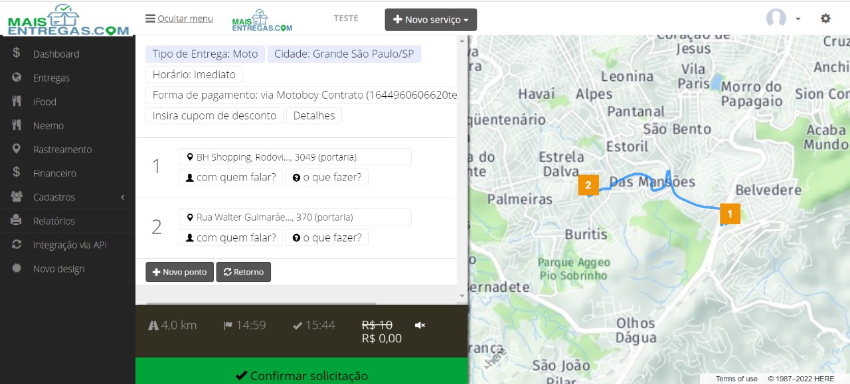Change Cidade: Grande São Paulo/SP
This screenshot has height=384, width=850.
(x=345, y=54)
